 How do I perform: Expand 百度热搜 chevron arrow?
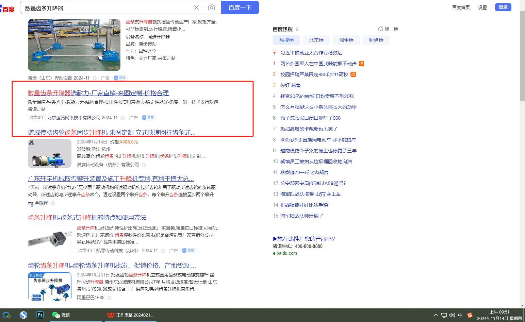(297, 29)
